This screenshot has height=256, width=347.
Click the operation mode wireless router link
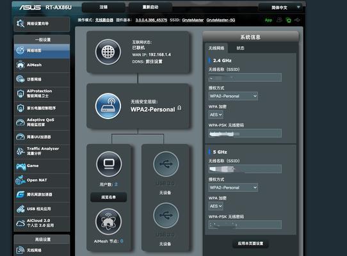point(104,20)
